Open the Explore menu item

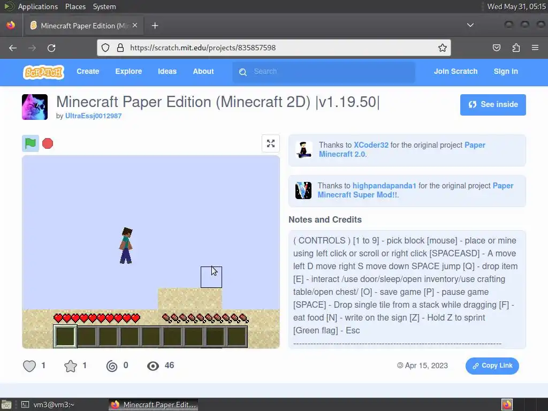pos(128,71)
